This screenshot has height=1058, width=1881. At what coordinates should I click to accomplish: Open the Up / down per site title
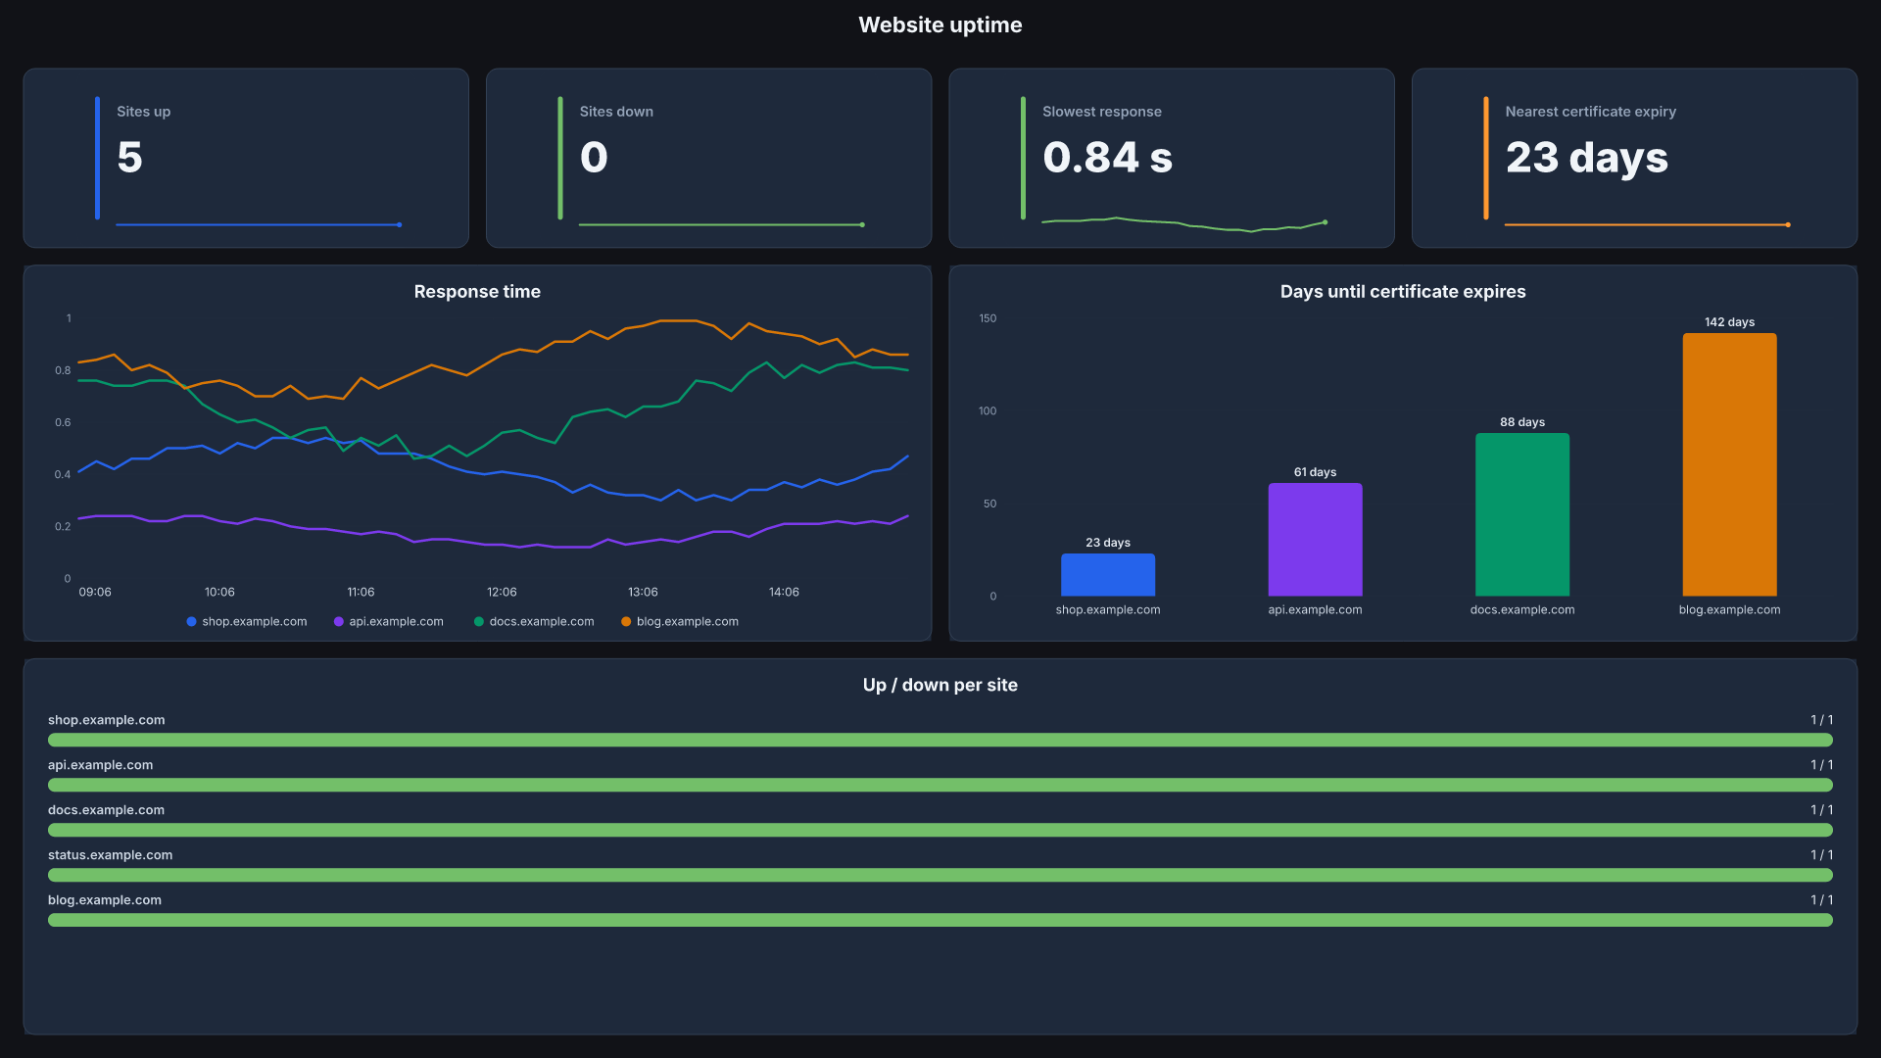coord(940,685)
